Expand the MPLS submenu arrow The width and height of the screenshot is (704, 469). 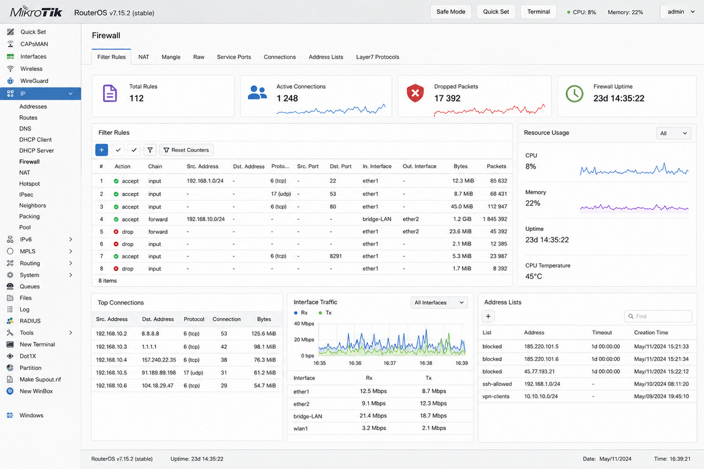[x=70, y=252]
